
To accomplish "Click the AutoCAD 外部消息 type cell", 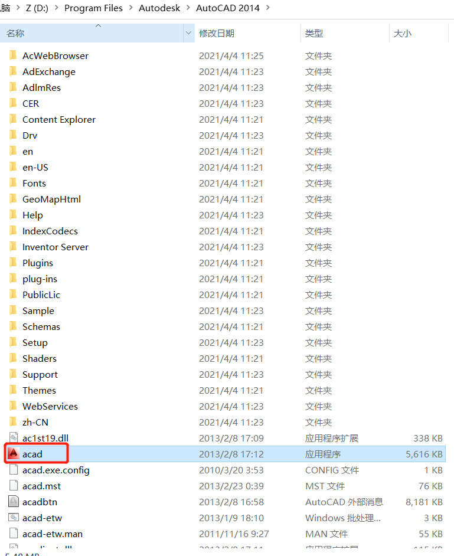I will pyautogui.click(x=344, y=502).
